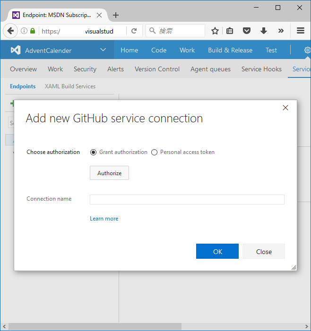311x331 pixels.
Task: Switch to Alerts settings tab
Action: click(116, 69)
